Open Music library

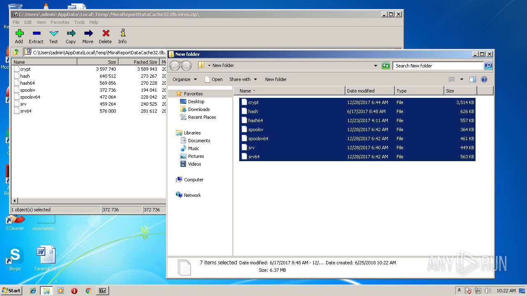coord(190,148)
